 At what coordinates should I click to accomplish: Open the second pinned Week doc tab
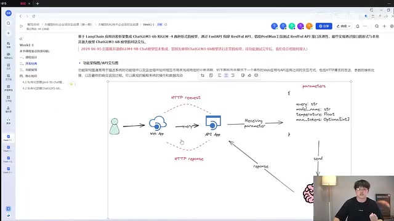click(x=8, y=149)
